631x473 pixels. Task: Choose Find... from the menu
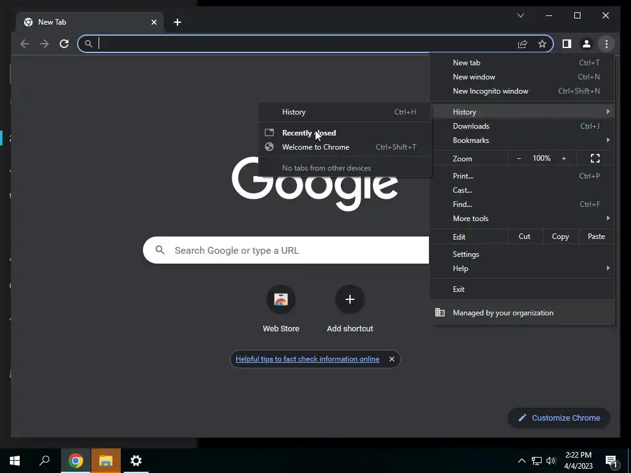[522, 204]
